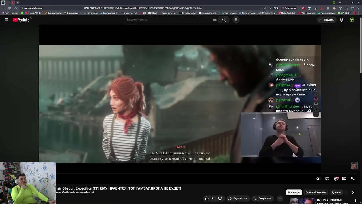Viewport: 362px width, 204px height.
Task: Bookmark this page in the address bar
Action: pyautogui.click(x=264, y=8)
